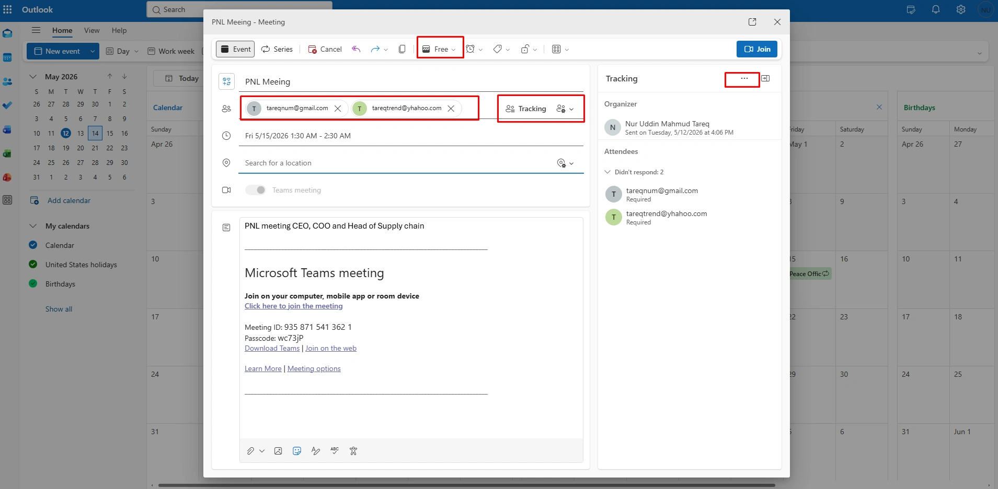Click the private lock icon
The height and width of the screenshot is (489, 998).
pos(525,49)
